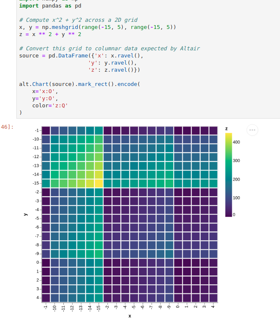Viewport: 280px width, 322px height.
Task: Click the yellow heatmap cell at x -15, y -15
Action: 99,183
